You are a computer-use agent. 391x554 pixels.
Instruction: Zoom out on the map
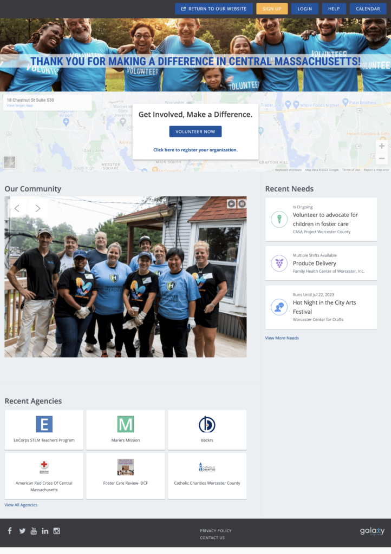click(x=382, y=159)
